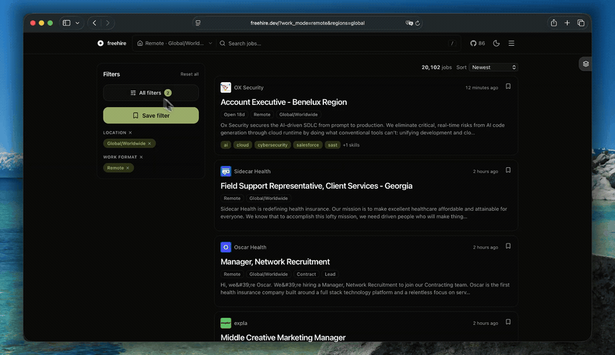Click the slash shortcut hint in search

click(452, 44)
